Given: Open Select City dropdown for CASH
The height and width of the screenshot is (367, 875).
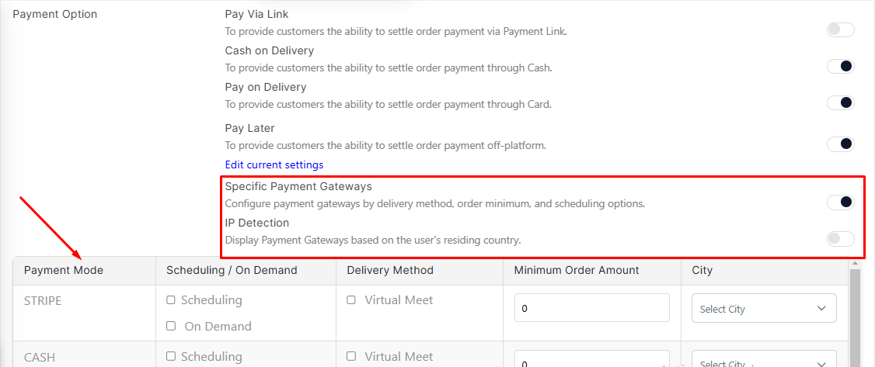Looking at the screenshot, I should pos(764,358).
